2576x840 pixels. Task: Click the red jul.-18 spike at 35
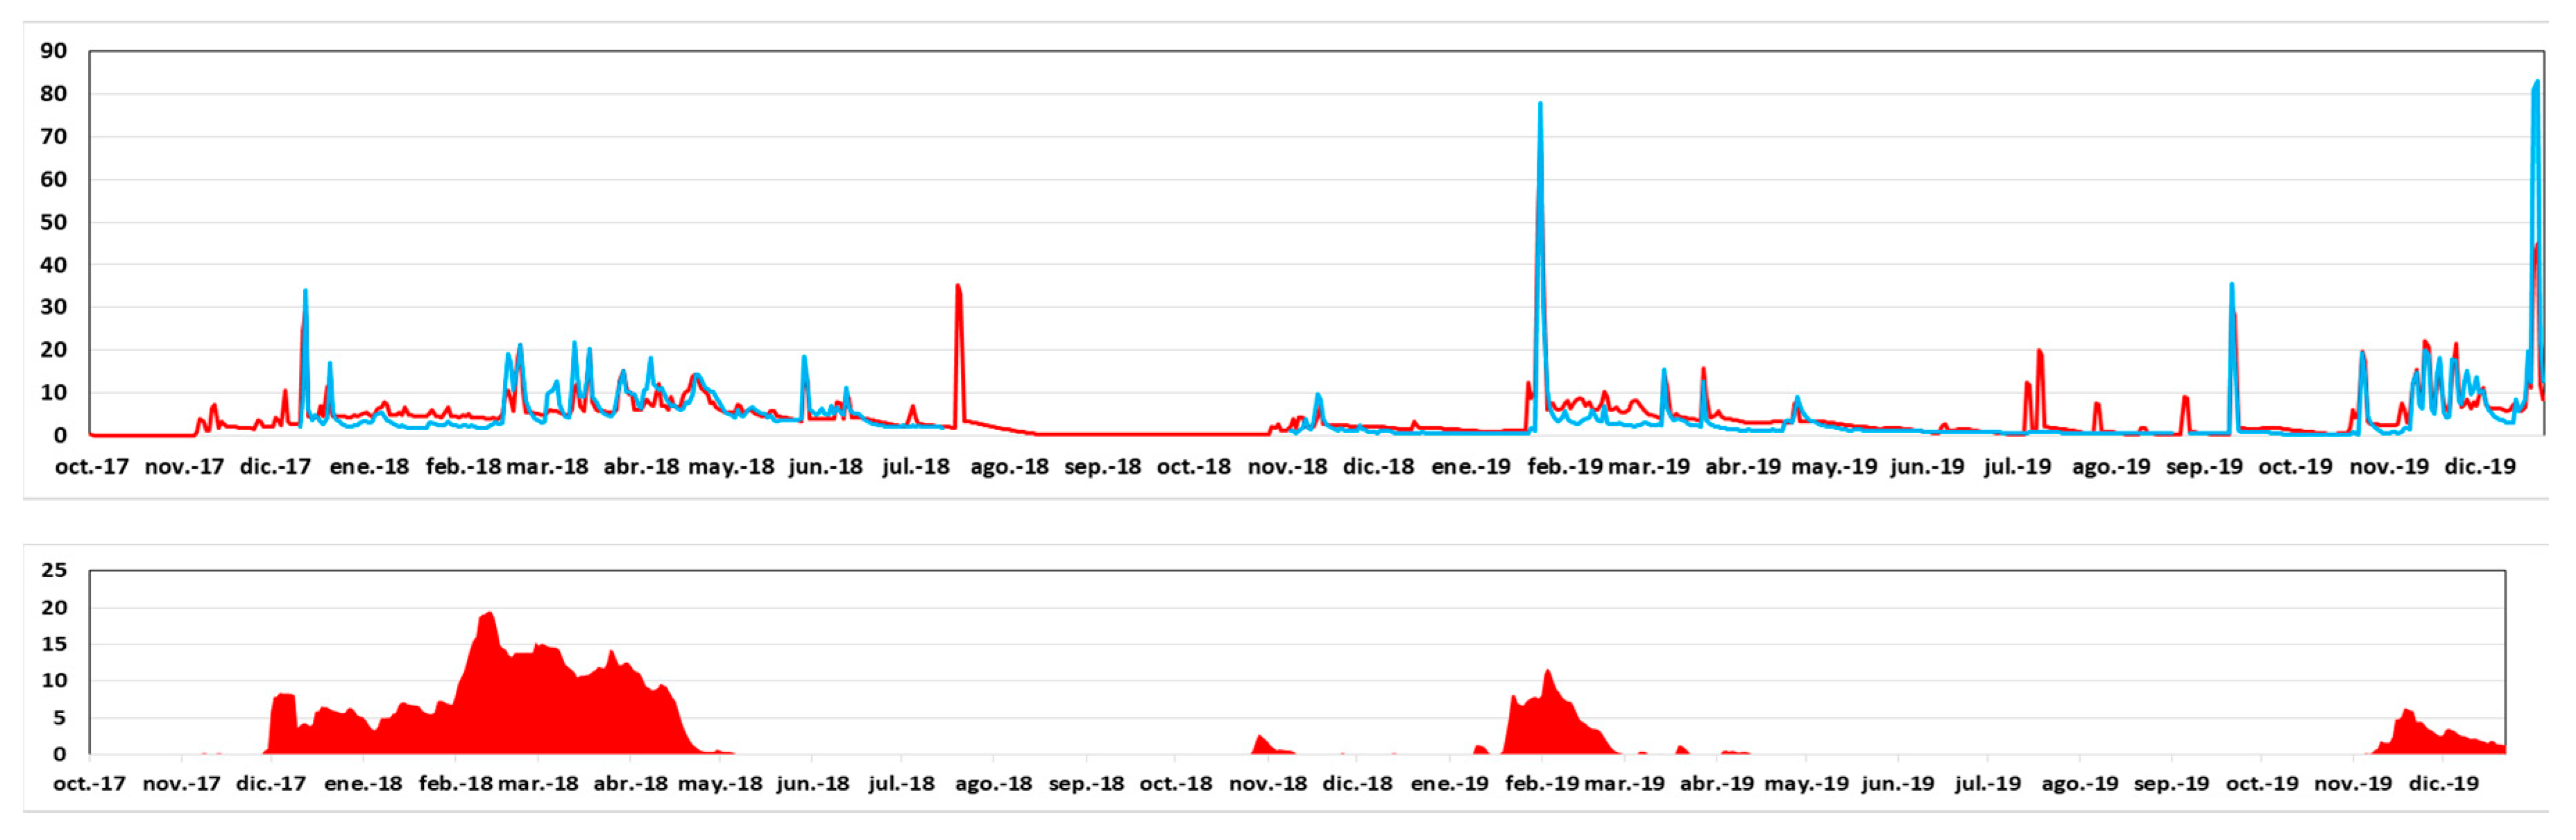coord(958,289)
